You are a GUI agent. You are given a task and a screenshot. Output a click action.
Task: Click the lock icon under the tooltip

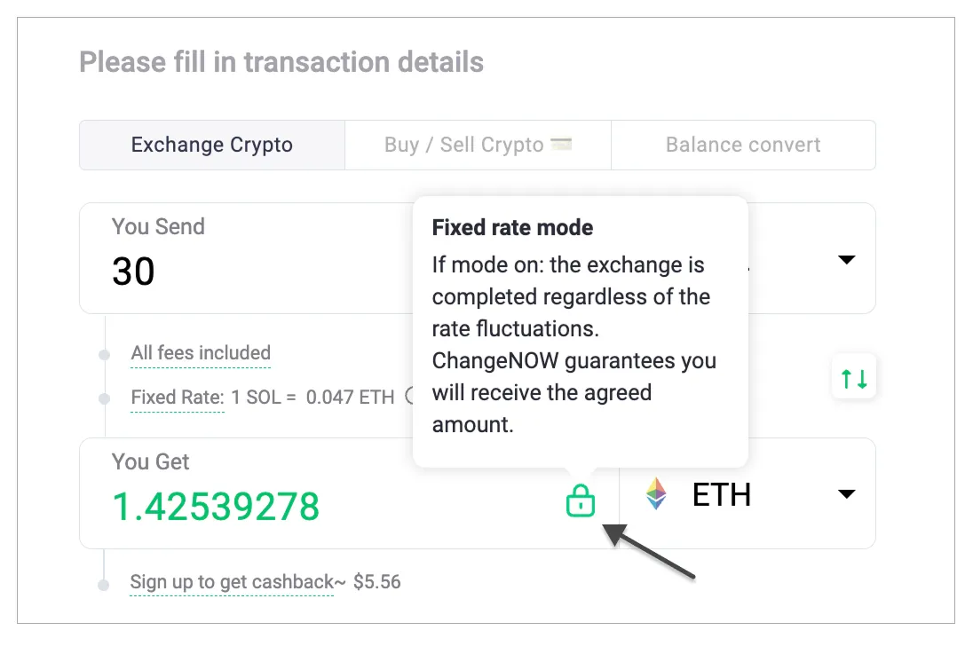(580, 500)
